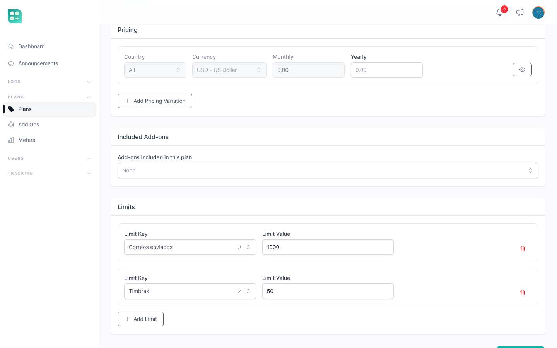Image resolution: width=557 pixels, height=348 pixels.
Task: Expand the Tracking sidebar section
Action: tap(50, 174)
